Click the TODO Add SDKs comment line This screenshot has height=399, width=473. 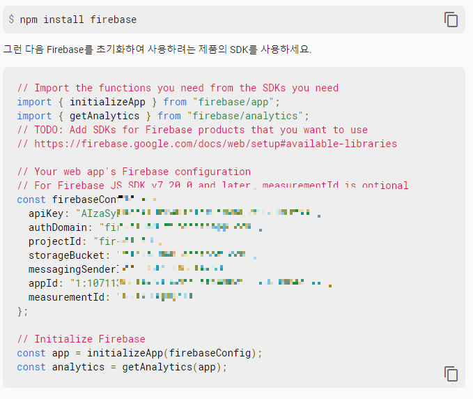pos(192,130)
